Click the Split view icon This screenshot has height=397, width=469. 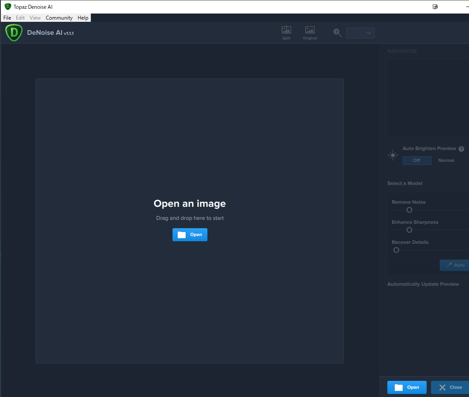[286, 32]
